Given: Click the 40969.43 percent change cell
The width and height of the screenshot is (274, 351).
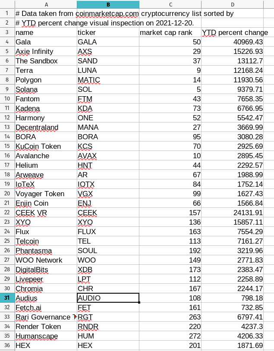Looking at the screenshot, I should (x=232, y=42).
